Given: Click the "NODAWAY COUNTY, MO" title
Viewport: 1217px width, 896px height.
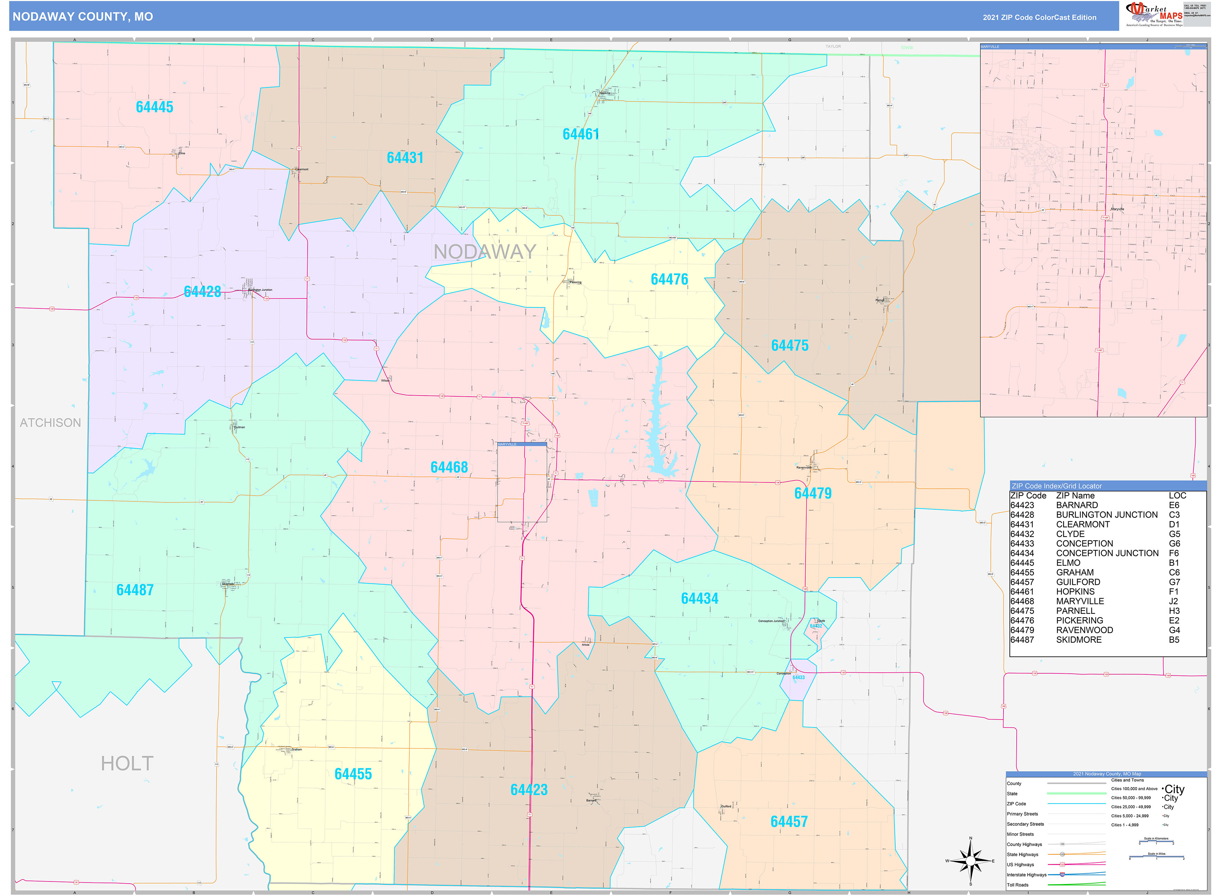Looking at the screenshot, I should click(82, 17).
